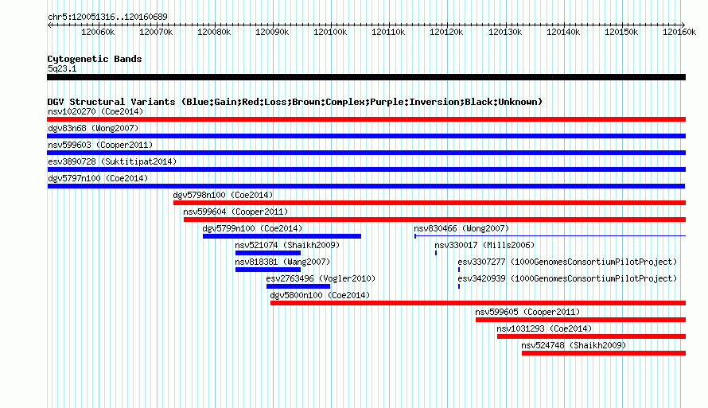
Task: Open dgv5797n100 (Coe2014) variant label
Action: [98, 178]
